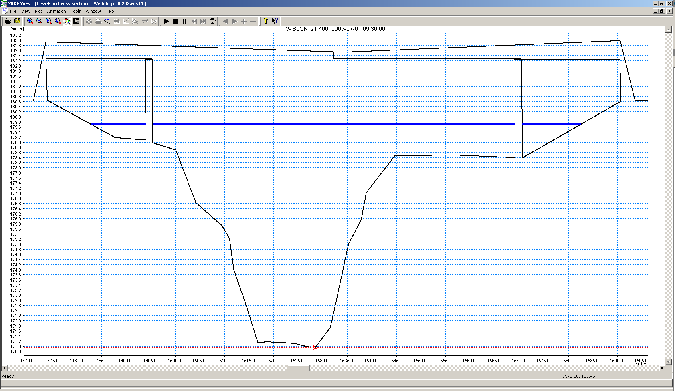Click the document icon left of File menu
This screenshot has height=391, width=675.
point(4,11)
